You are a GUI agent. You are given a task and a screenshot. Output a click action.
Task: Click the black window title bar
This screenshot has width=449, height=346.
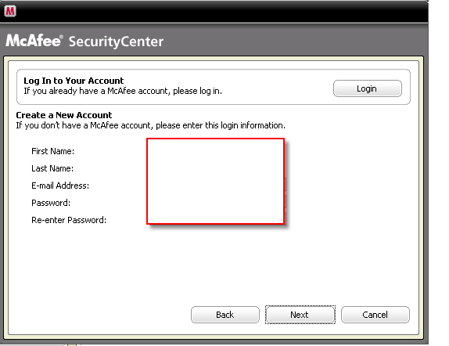(x=214, y=12)
